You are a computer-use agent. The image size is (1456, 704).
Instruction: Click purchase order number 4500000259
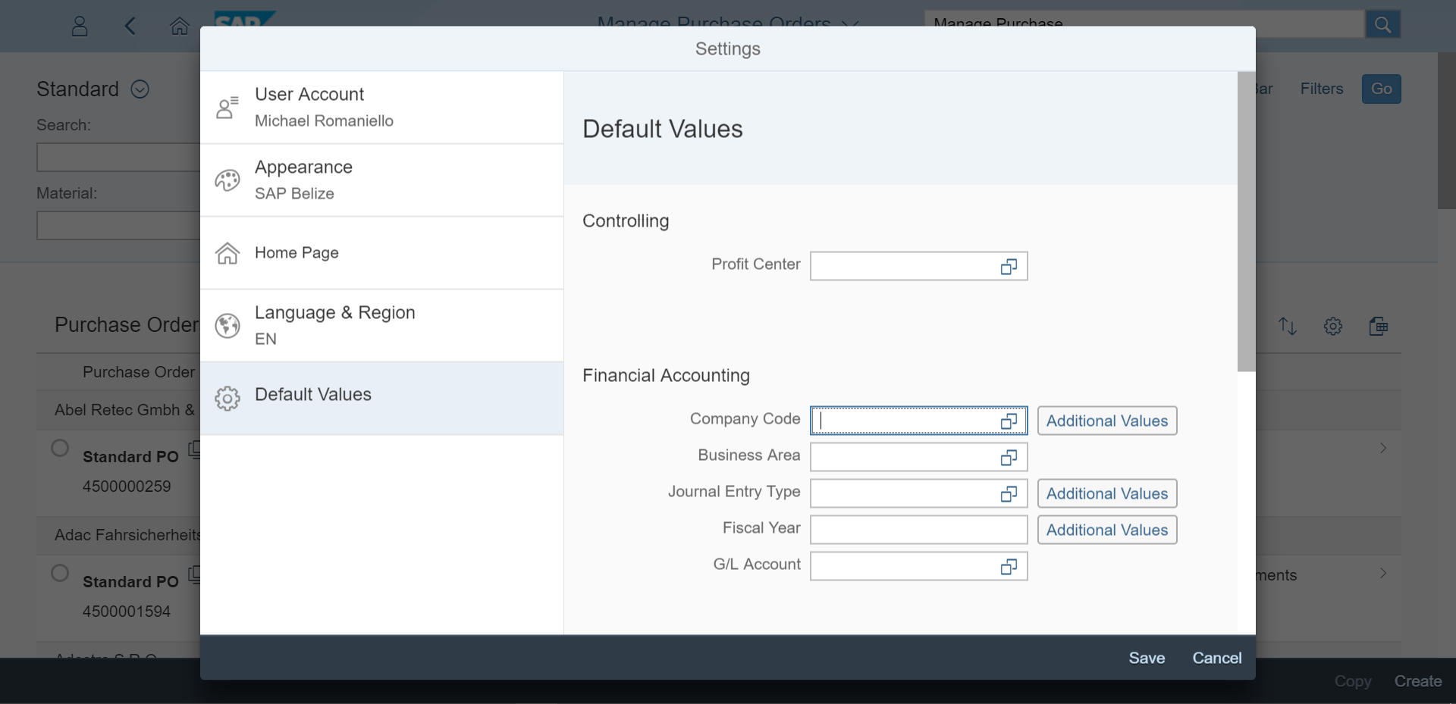coord(127,487)
